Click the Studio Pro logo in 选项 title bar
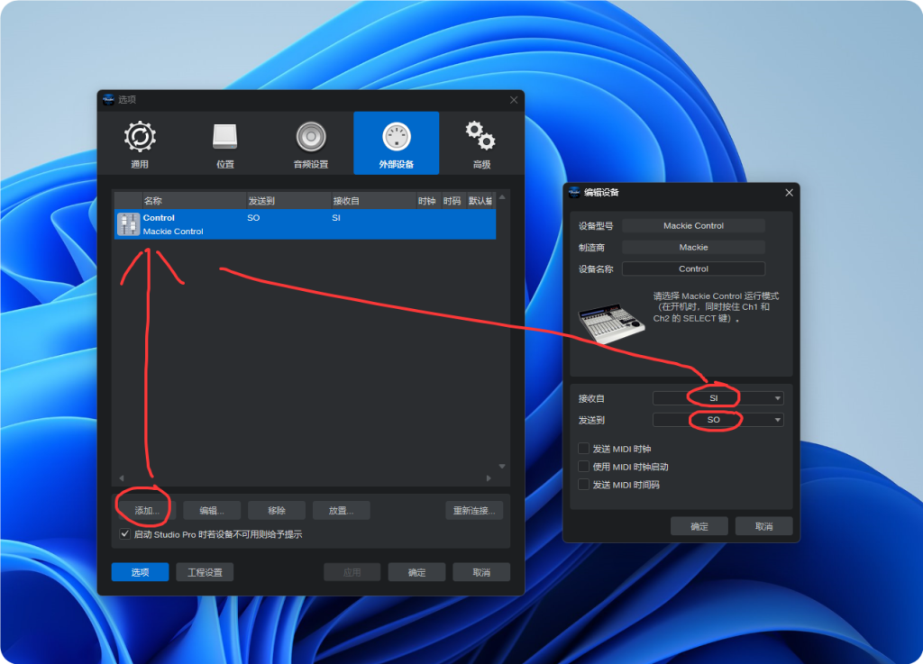The width and height of the screenshot is (923, 664). [x=108, y=99]
